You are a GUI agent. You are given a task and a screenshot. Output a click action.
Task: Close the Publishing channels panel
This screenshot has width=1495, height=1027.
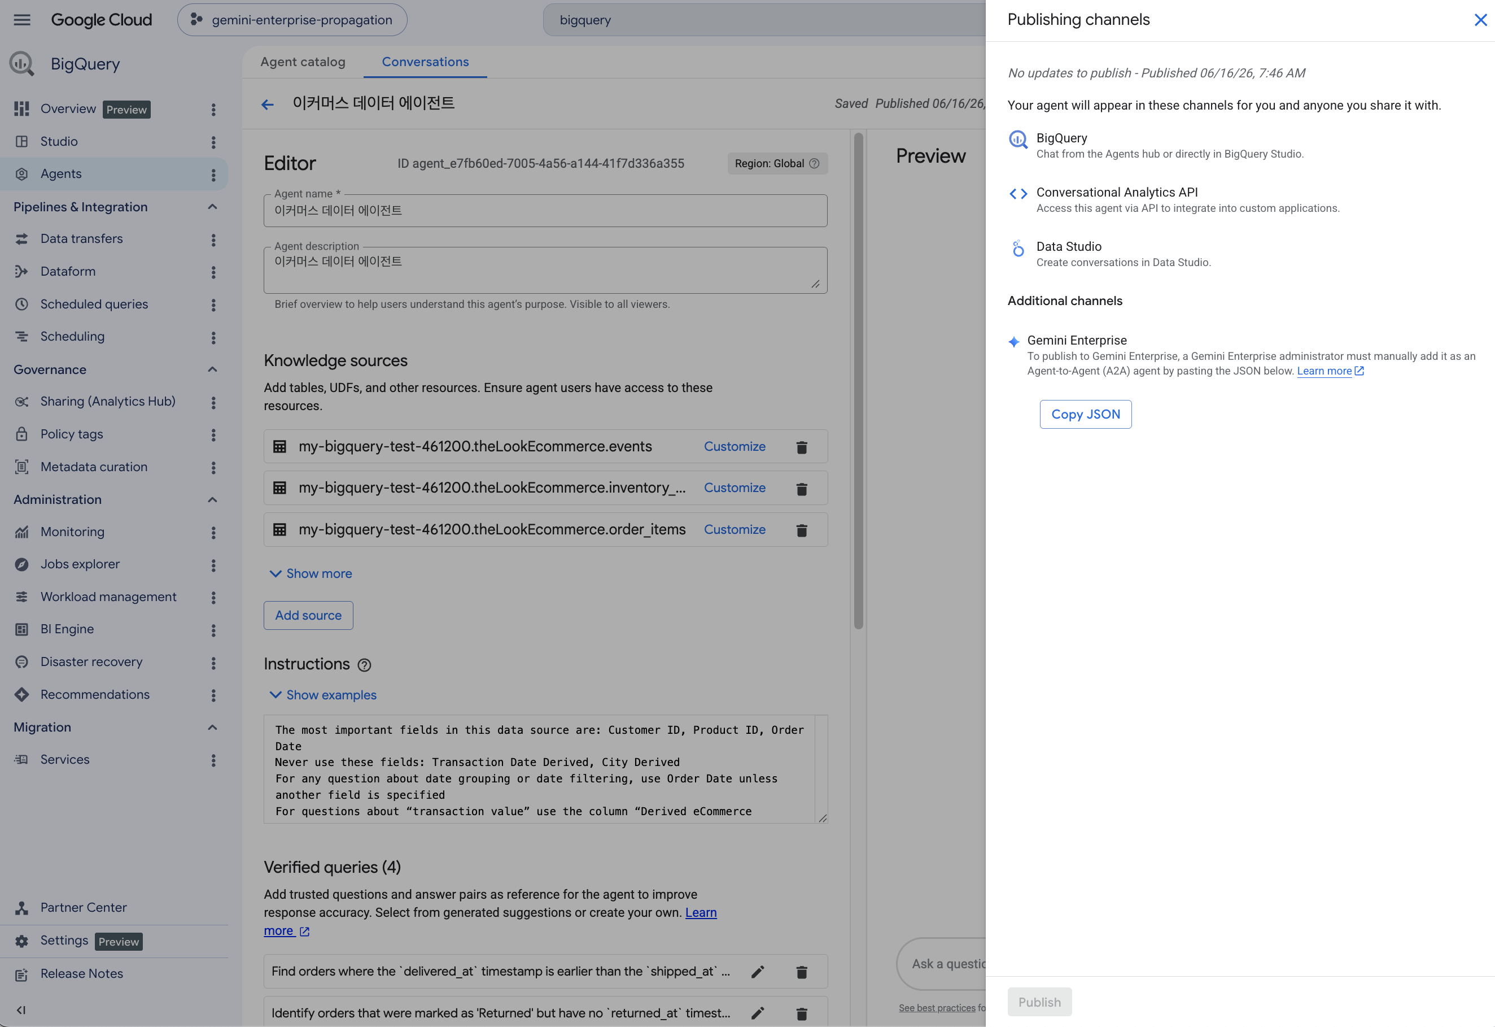click(1480, 20)
